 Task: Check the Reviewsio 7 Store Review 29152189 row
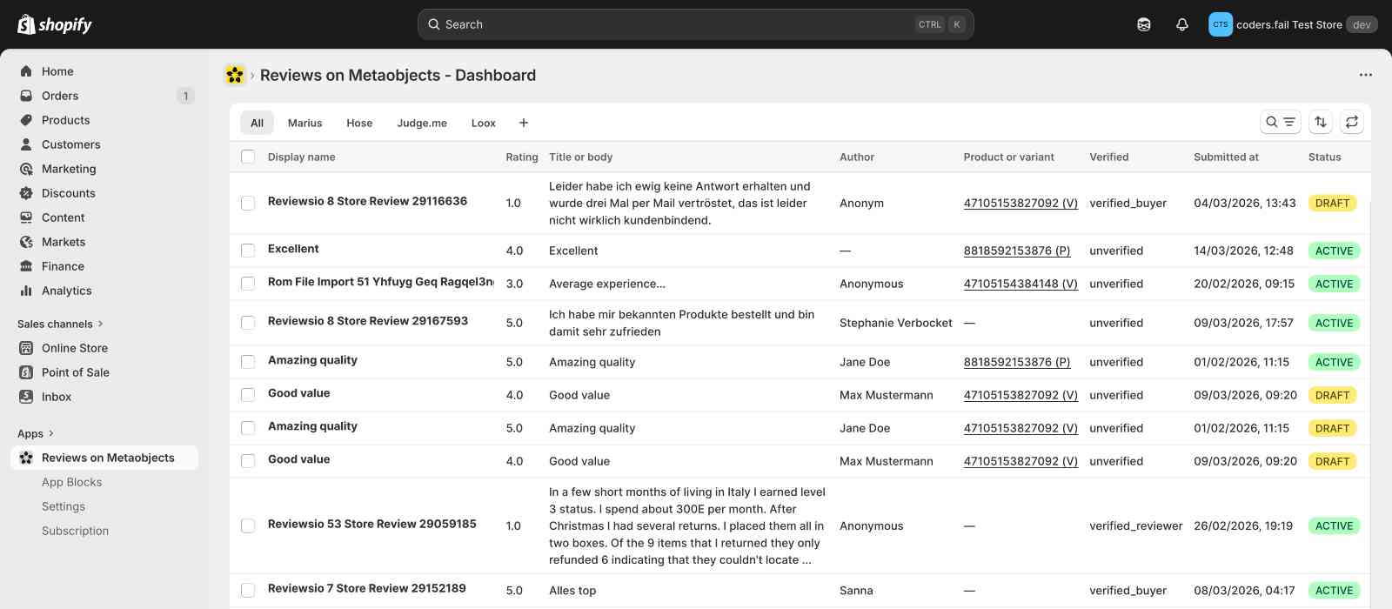[248, 590]
